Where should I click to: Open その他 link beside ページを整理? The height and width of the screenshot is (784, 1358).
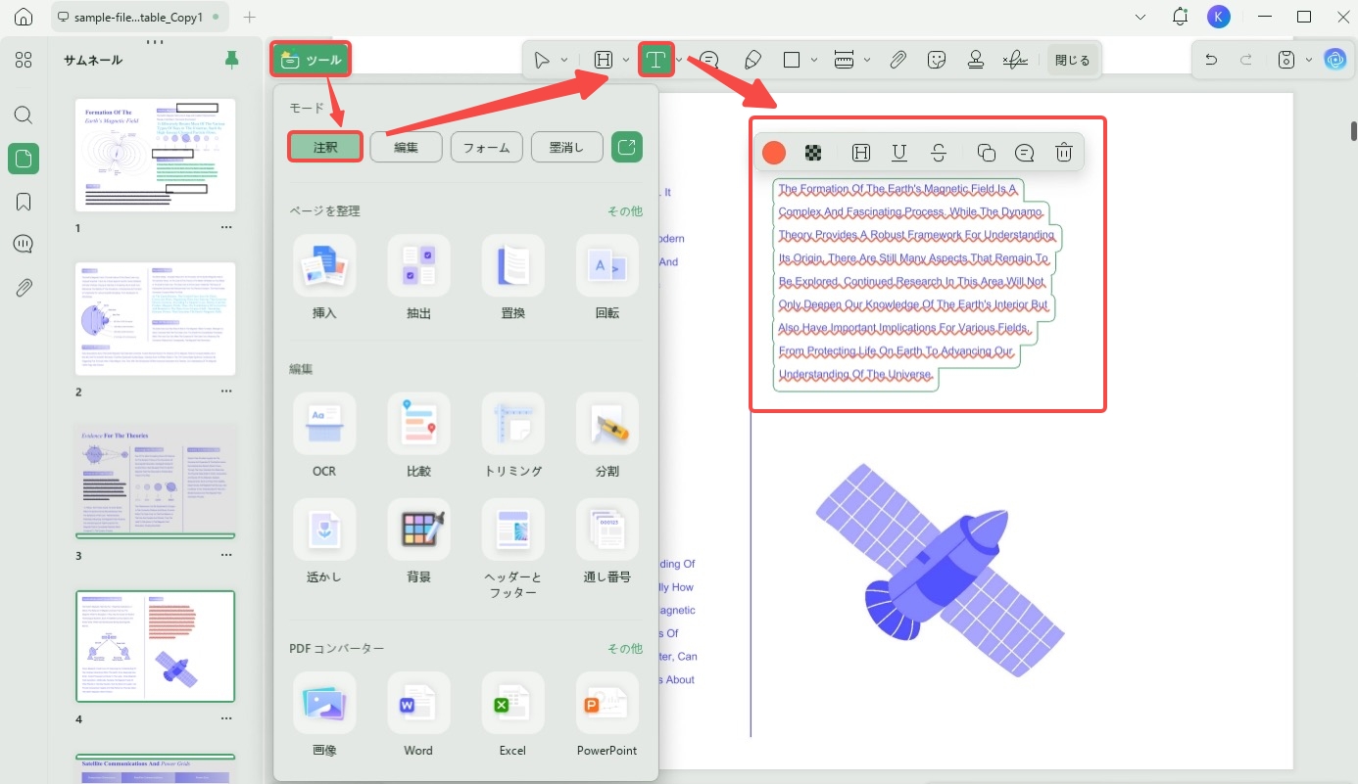pos(624,210)
